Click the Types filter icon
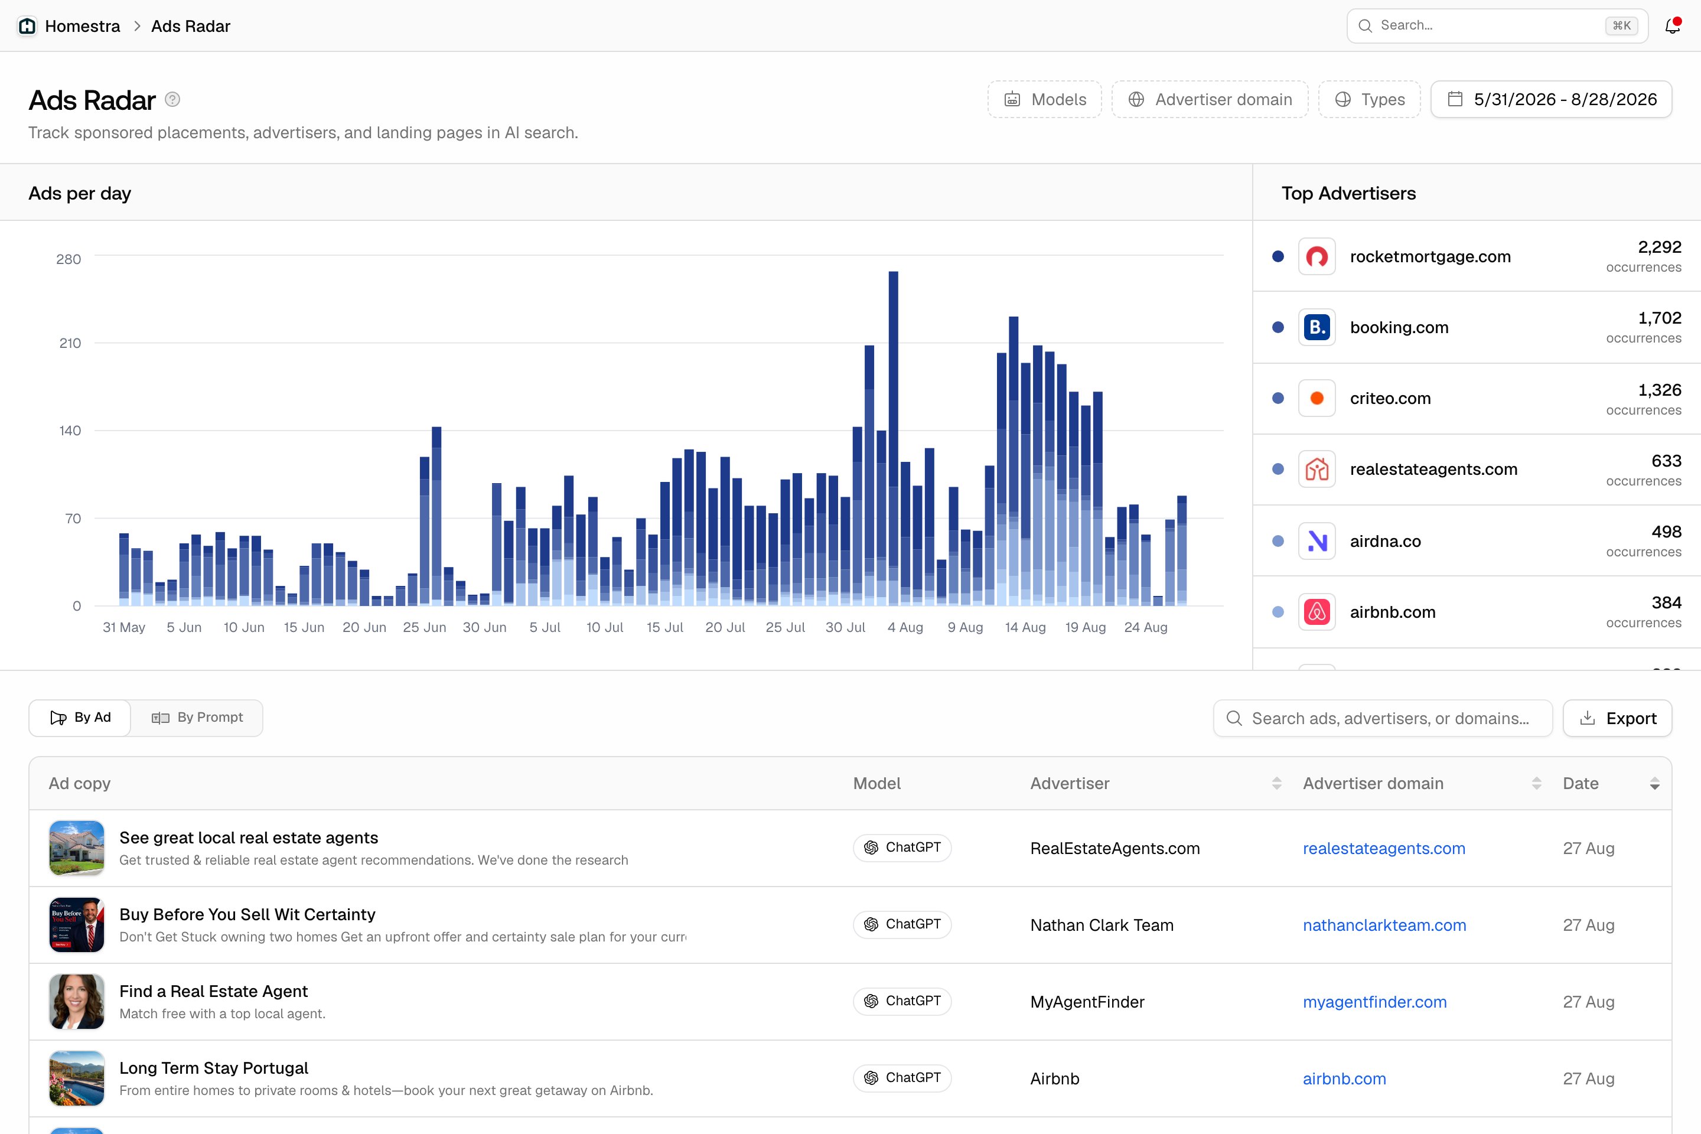 click(x=1342, y=99)
